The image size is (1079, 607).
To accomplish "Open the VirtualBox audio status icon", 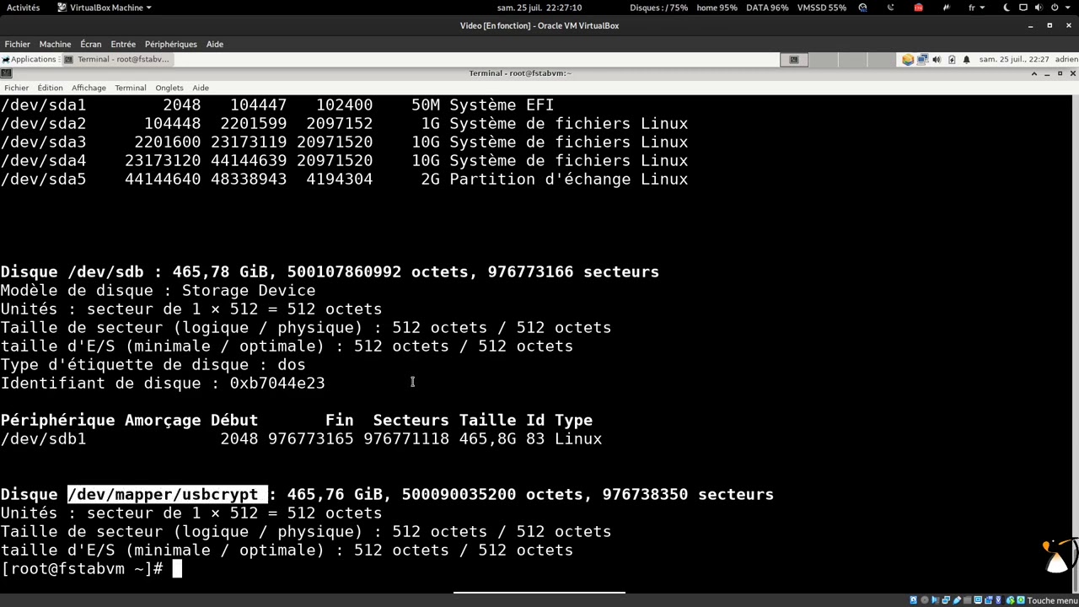I will point(935,600).
